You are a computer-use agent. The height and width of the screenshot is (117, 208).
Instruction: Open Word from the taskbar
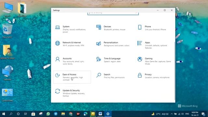(100, 114)
